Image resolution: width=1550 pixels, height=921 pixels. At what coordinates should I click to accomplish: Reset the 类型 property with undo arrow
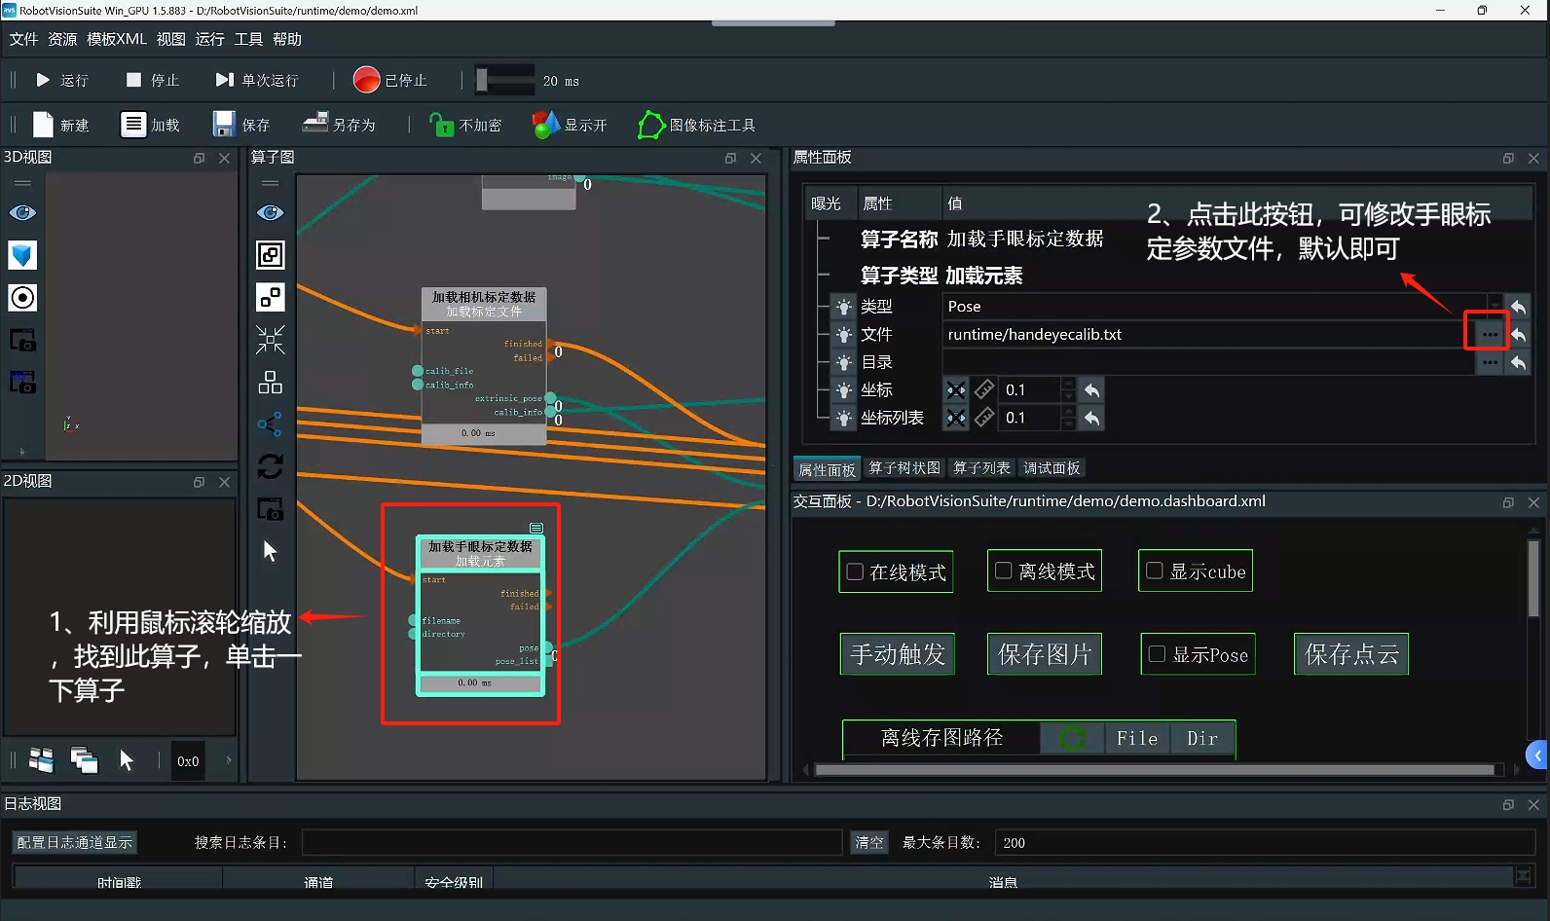(1518, 306)
